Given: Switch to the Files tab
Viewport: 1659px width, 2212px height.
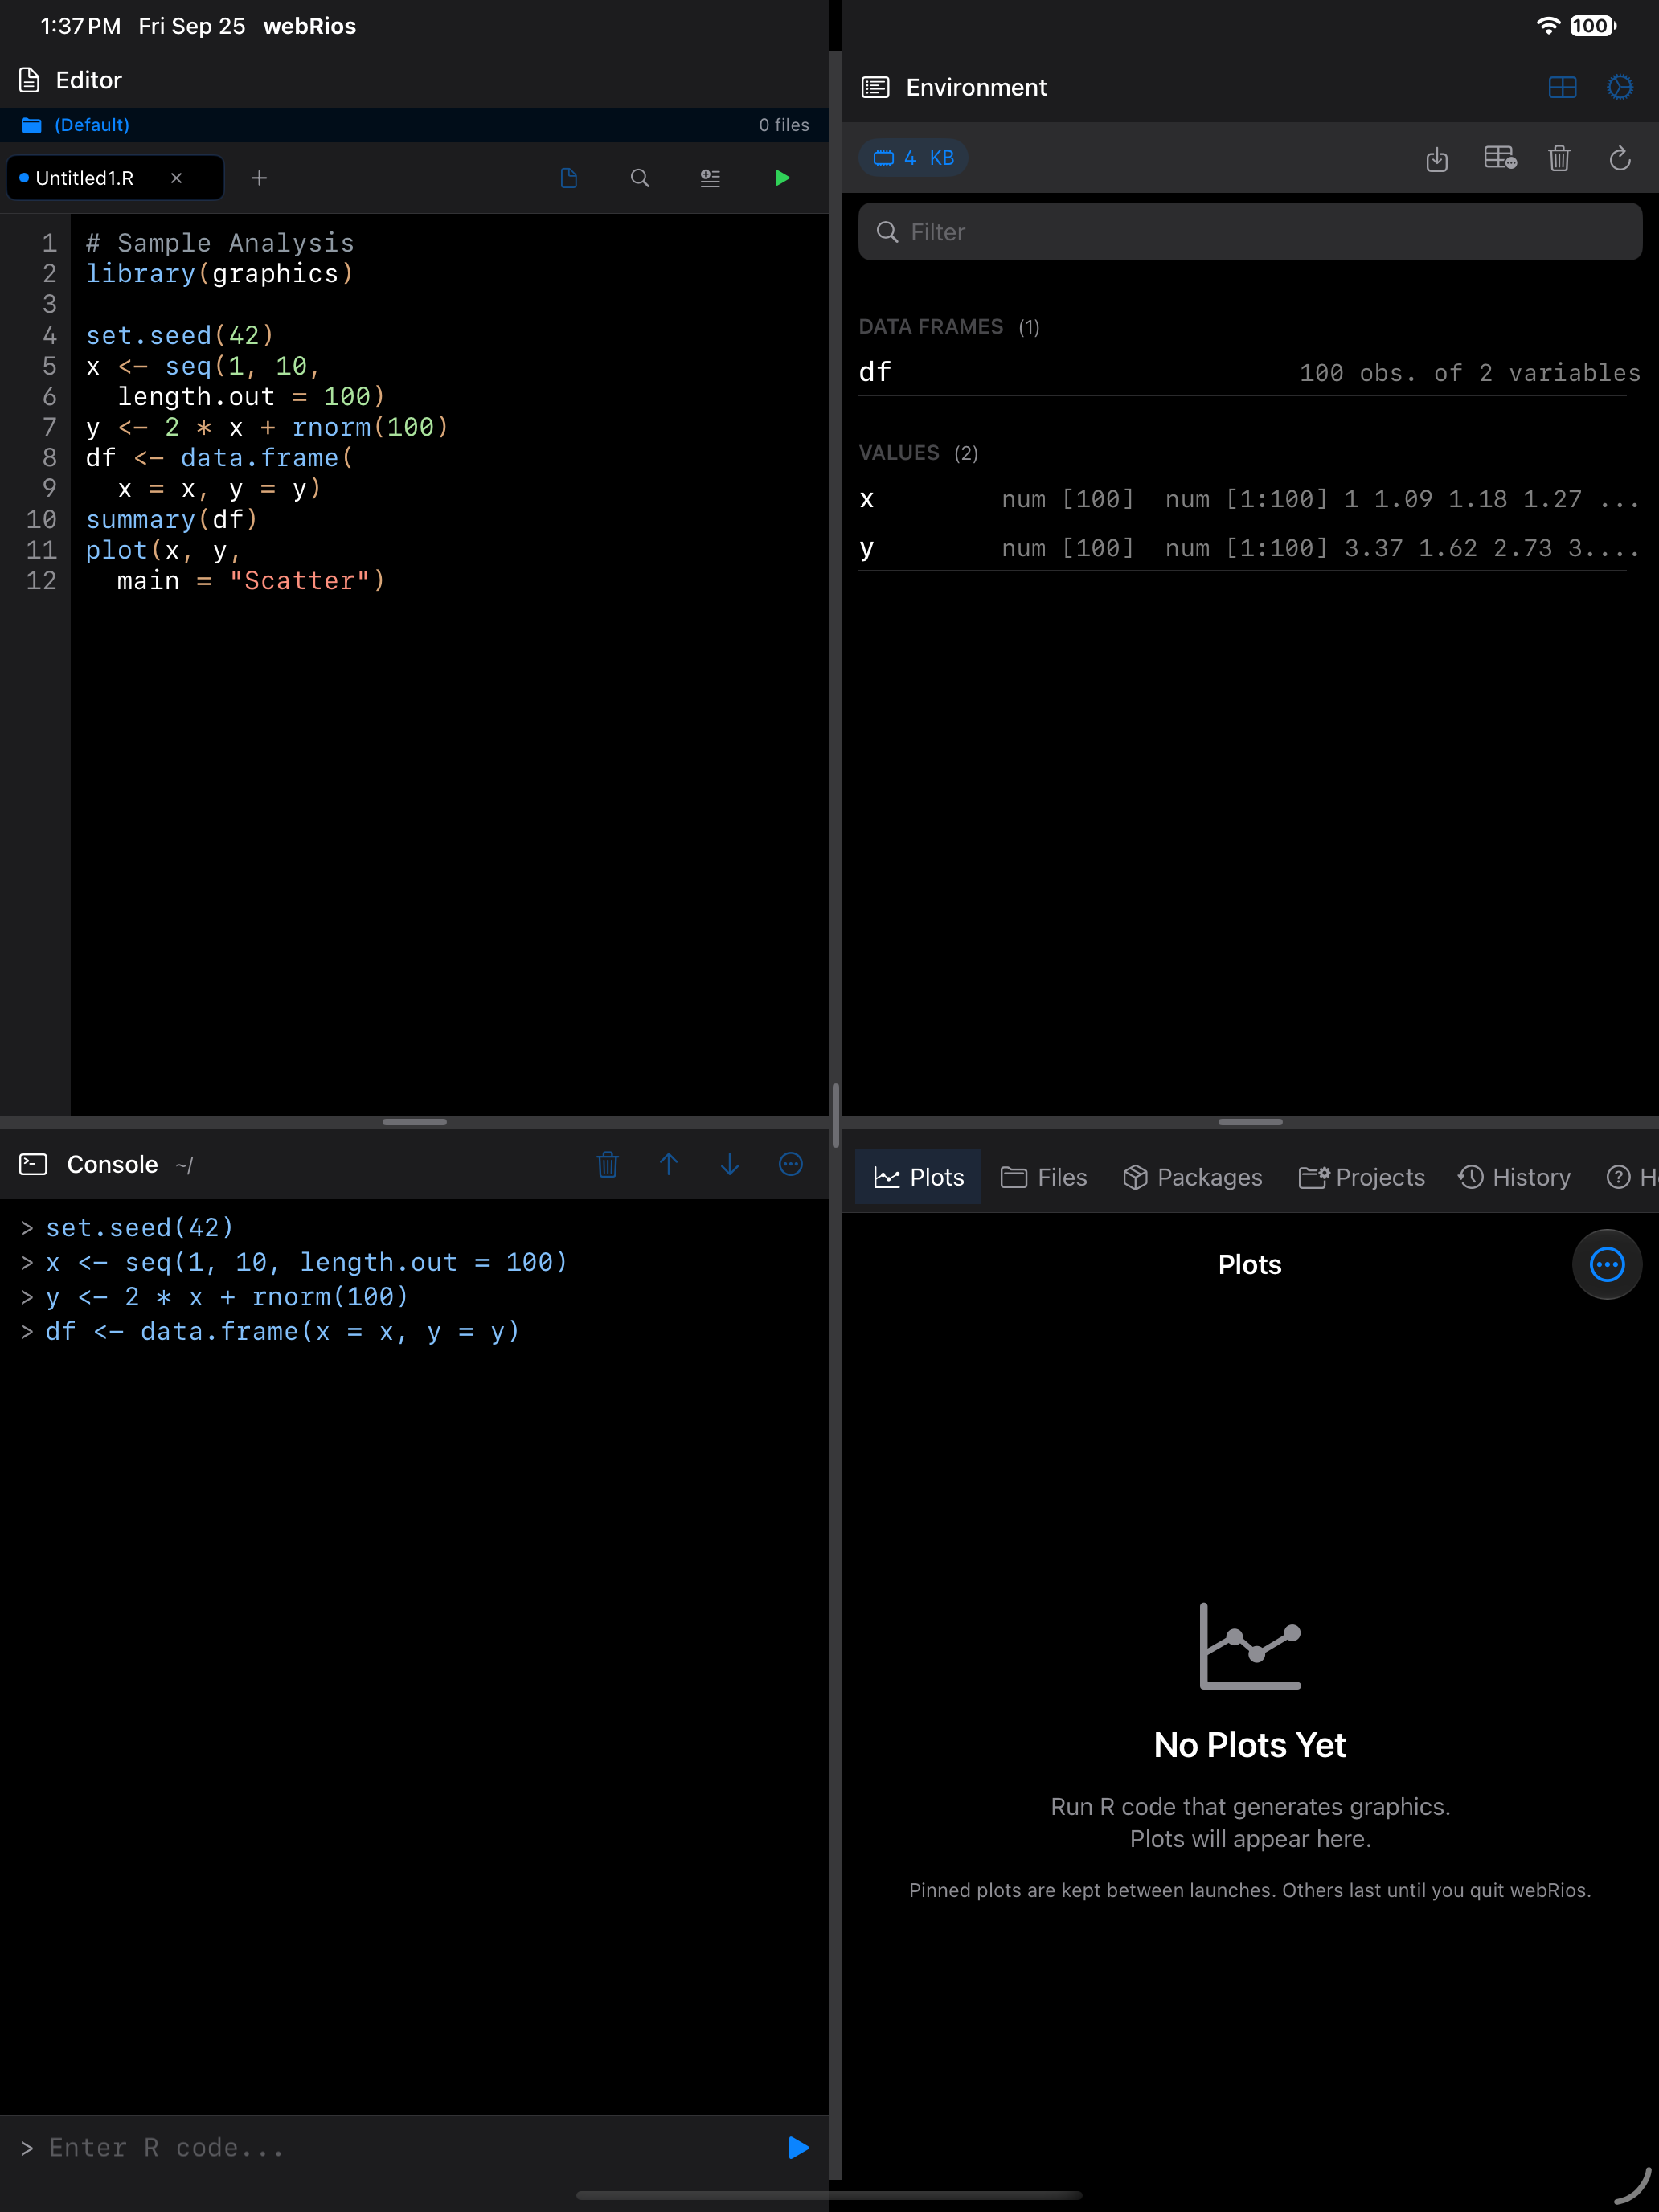Looking at the screenshot, I should [x=1043, y=1177].
